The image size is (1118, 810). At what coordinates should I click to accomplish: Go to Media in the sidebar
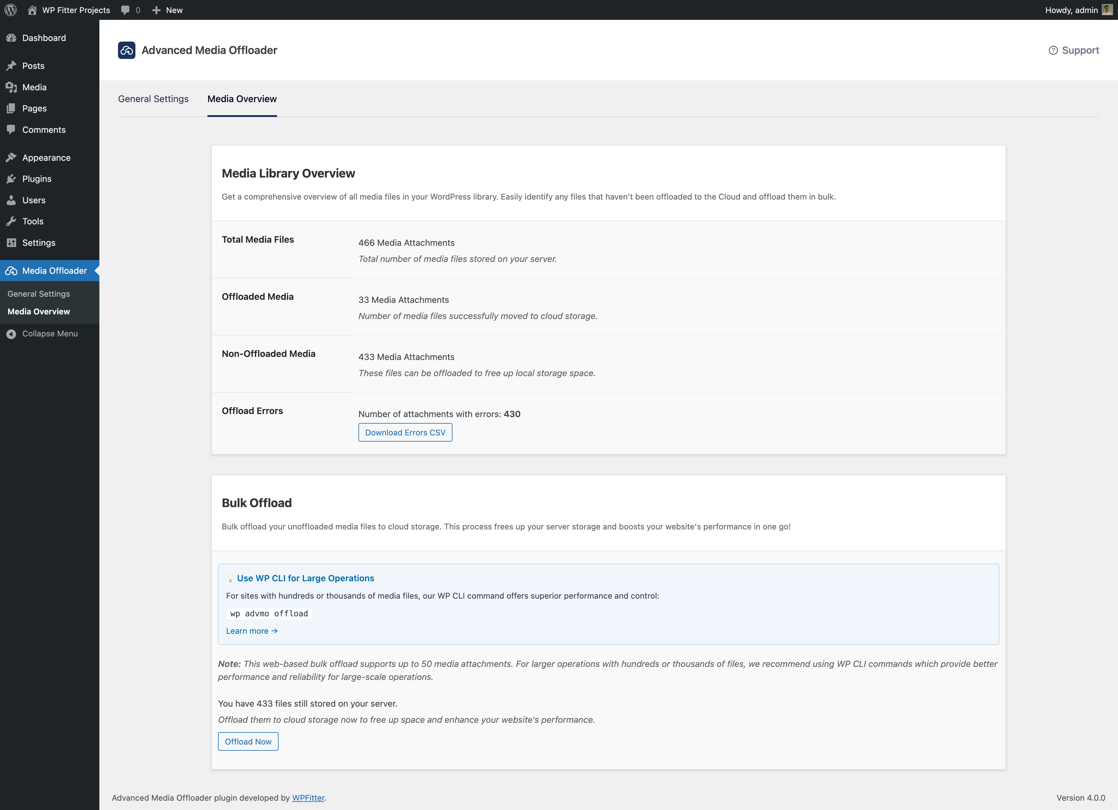pos(49,87)
